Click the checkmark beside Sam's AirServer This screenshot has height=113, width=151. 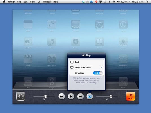click(102, 68)
